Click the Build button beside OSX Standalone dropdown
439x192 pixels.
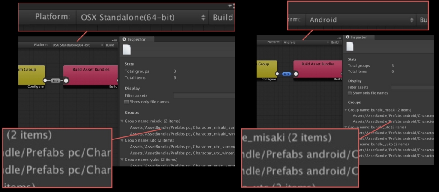[110, 45]
